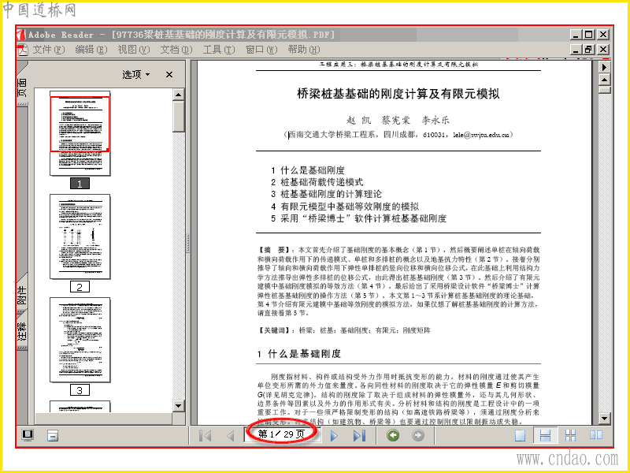This screenshot has height=473, width=630.
Task: Go back to previous view green arrow
Action: click(393, 435)
